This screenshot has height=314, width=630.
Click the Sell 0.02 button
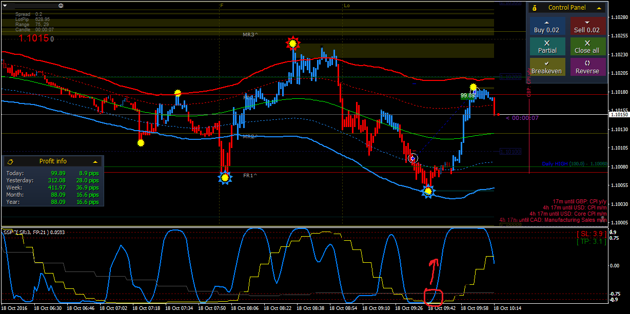pyautogui.click(x=587, y=27)
